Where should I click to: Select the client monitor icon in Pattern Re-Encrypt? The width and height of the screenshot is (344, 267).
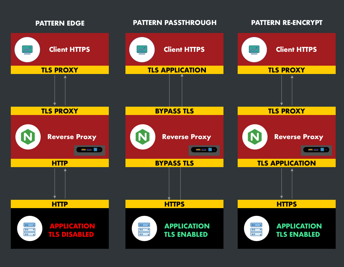pyautogui.click(x=254, y=49)
